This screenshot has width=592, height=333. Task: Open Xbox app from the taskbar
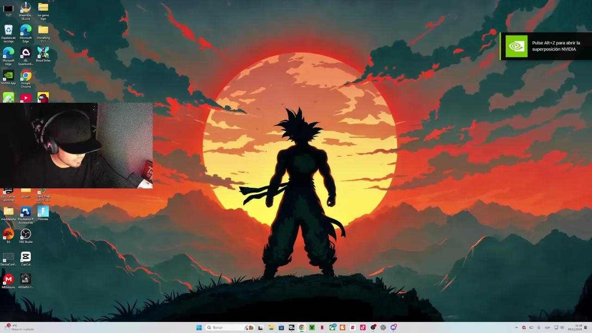(333, 327)
